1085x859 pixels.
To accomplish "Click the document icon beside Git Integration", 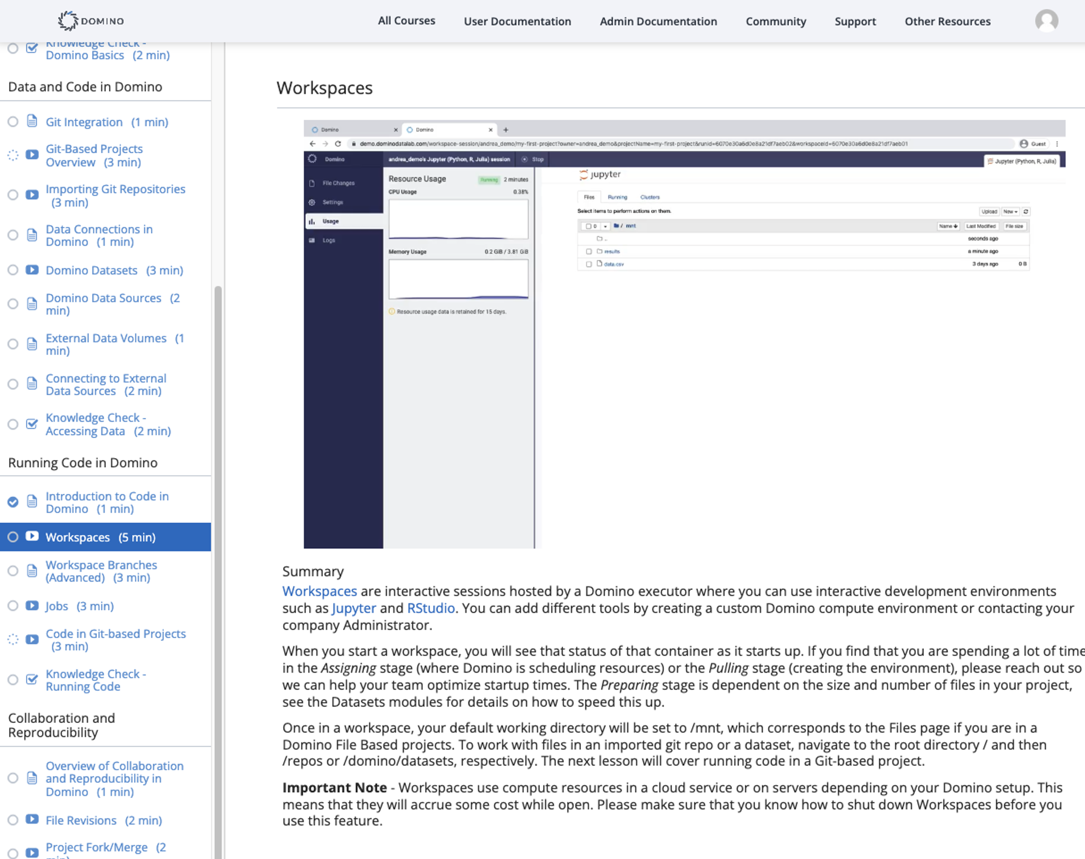I will tap(32, 122).
